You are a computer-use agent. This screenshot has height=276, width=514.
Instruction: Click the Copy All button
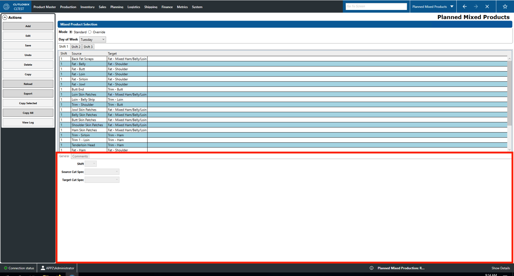click(28, 113)
